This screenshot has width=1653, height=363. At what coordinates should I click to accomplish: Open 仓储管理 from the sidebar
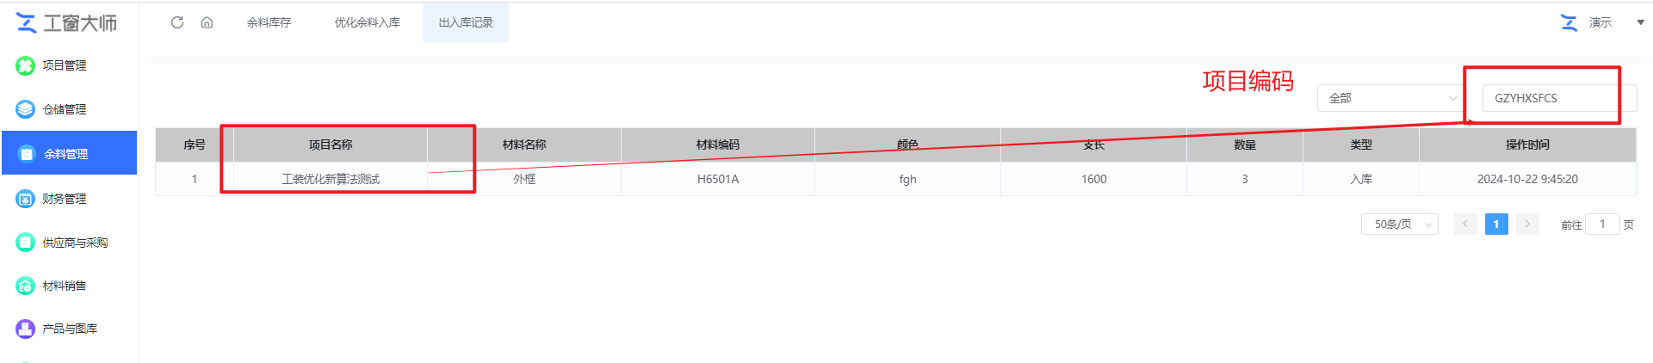[x=64, y=109]
